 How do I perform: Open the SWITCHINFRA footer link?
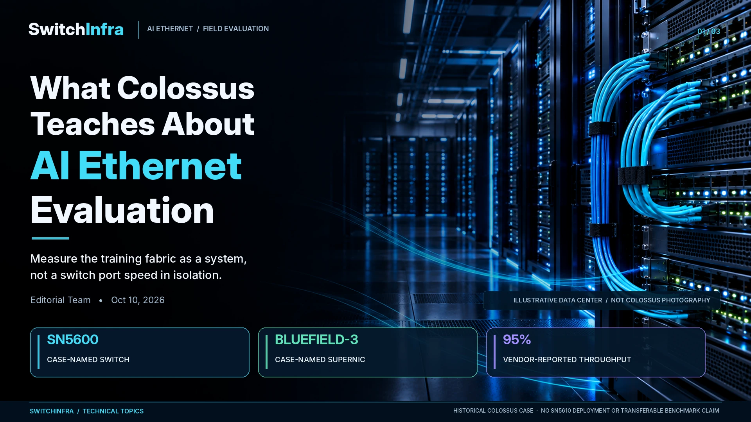tap(52, 411)
